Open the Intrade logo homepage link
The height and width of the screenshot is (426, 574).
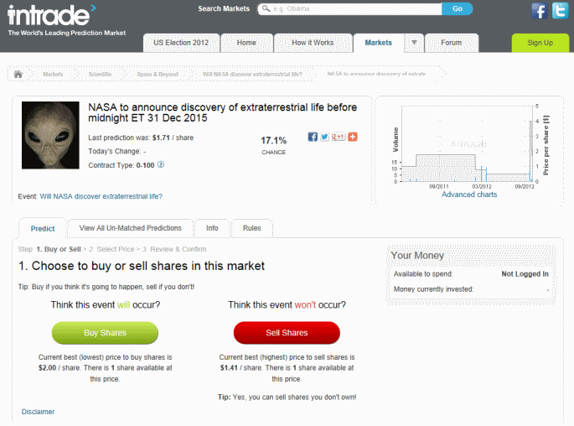pos(52,15)
